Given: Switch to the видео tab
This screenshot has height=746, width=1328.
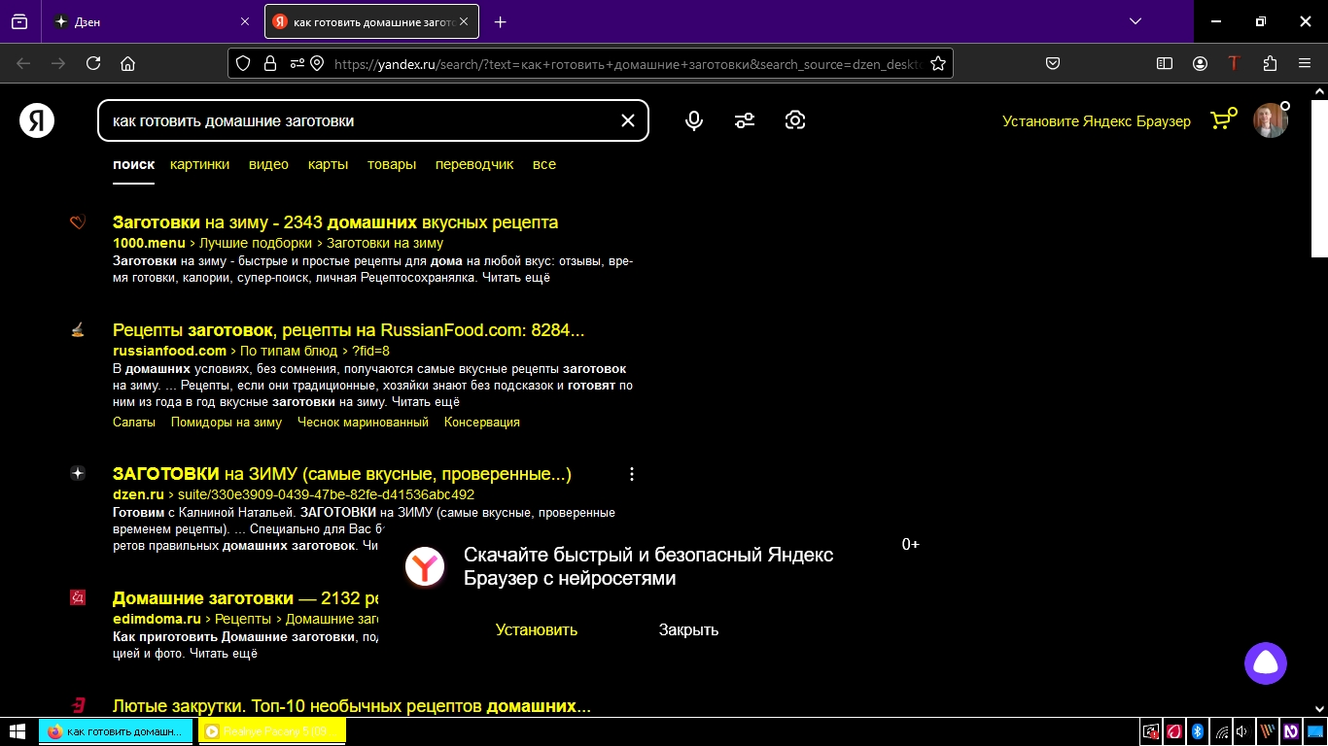Looking at the screenshot, I should 268,164.
